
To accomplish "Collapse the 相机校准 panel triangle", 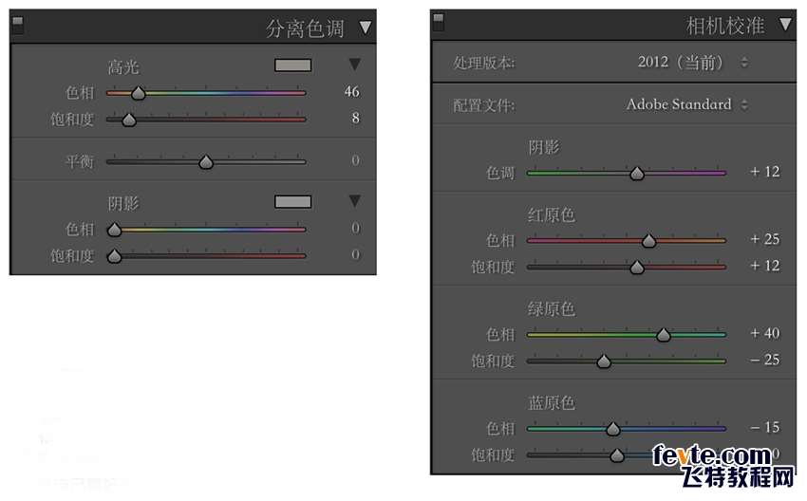I will pos(785,25).
